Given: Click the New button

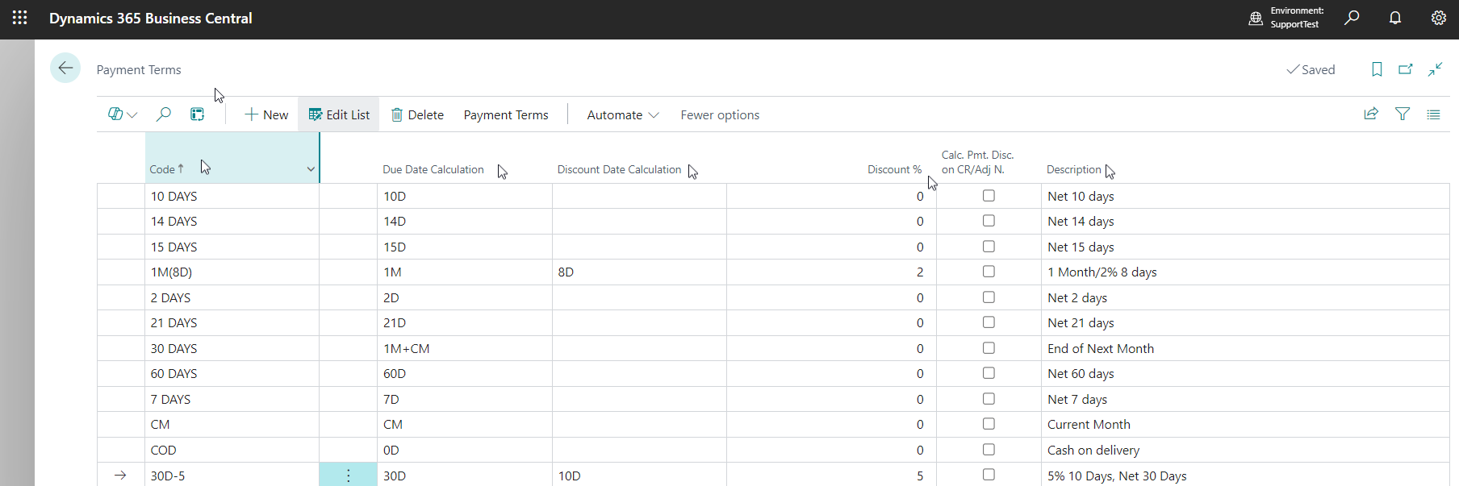Looking at the screenshot, I should (x=266, y=115).
